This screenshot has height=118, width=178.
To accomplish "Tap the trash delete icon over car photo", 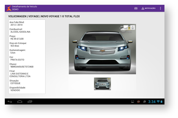I will click(133, 27).
